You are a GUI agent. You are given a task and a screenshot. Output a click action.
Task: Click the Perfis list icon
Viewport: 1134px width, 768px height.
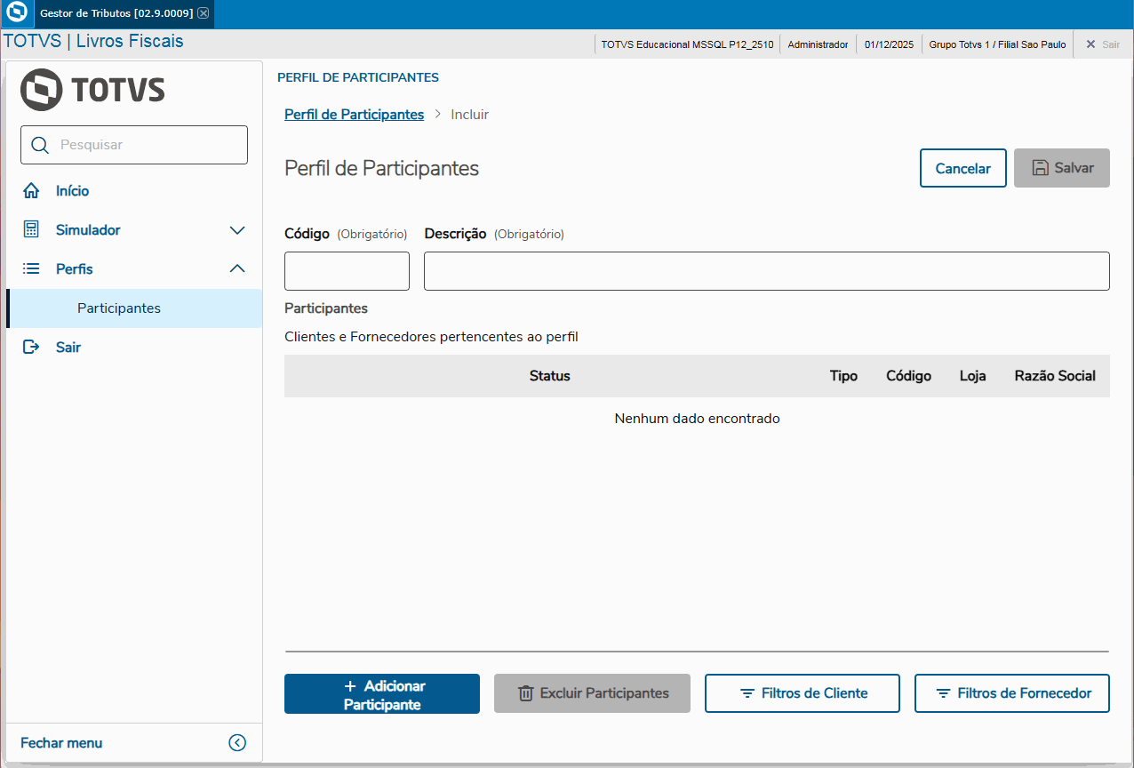click(x=31, y=268)
